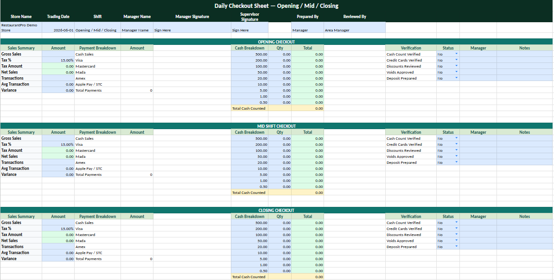The height and width of the screenshot is (280, 554).
Task: Click Closing Net Sales amount cell
Action: coord(58,241)
